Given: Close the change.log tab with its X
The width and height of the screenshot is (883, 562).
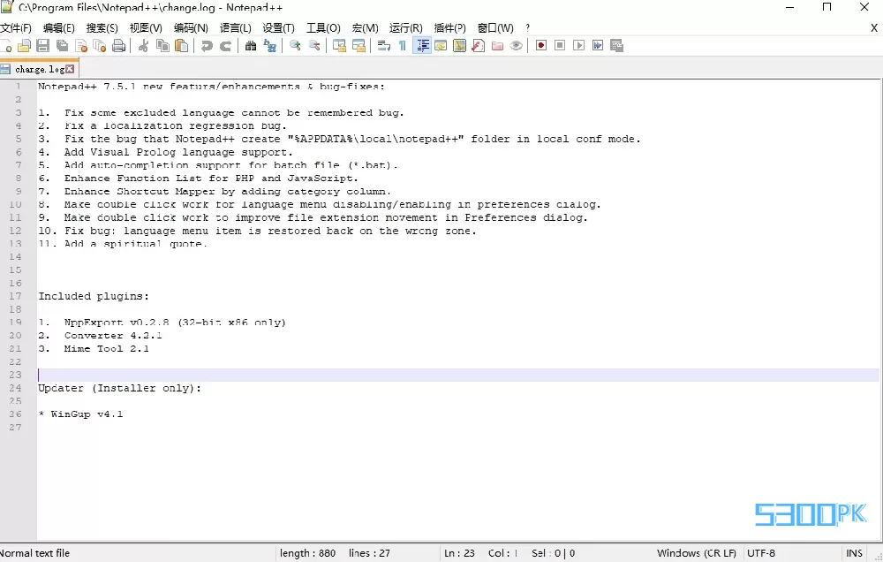Looking at the screenshot, I should pos(70,69).
